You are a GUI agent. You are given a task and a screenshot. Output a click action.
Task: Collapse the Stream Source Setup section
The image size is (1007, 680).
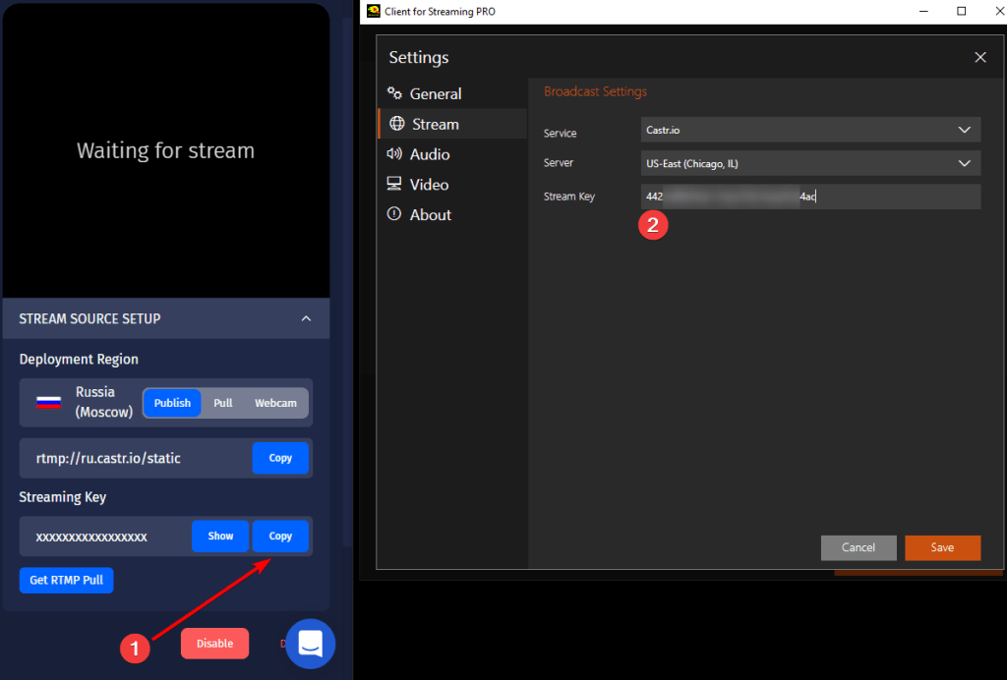(306, 318)
